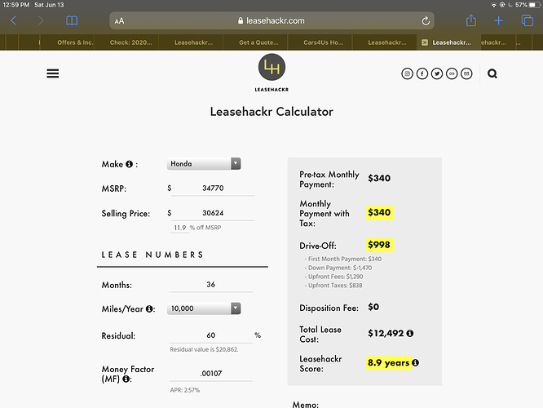Click 'Down Payment: $-1,470' line

[338, 268]
